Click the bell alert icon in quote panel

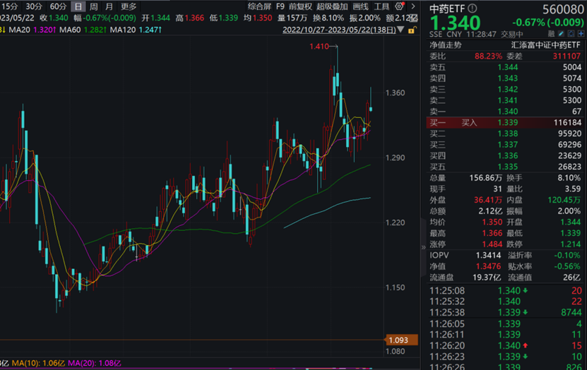[571, 34]
